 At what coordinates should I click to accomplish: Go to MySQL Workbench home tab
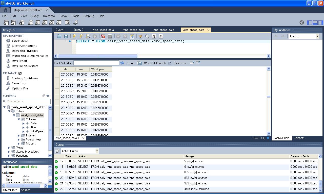pos(5,10)
